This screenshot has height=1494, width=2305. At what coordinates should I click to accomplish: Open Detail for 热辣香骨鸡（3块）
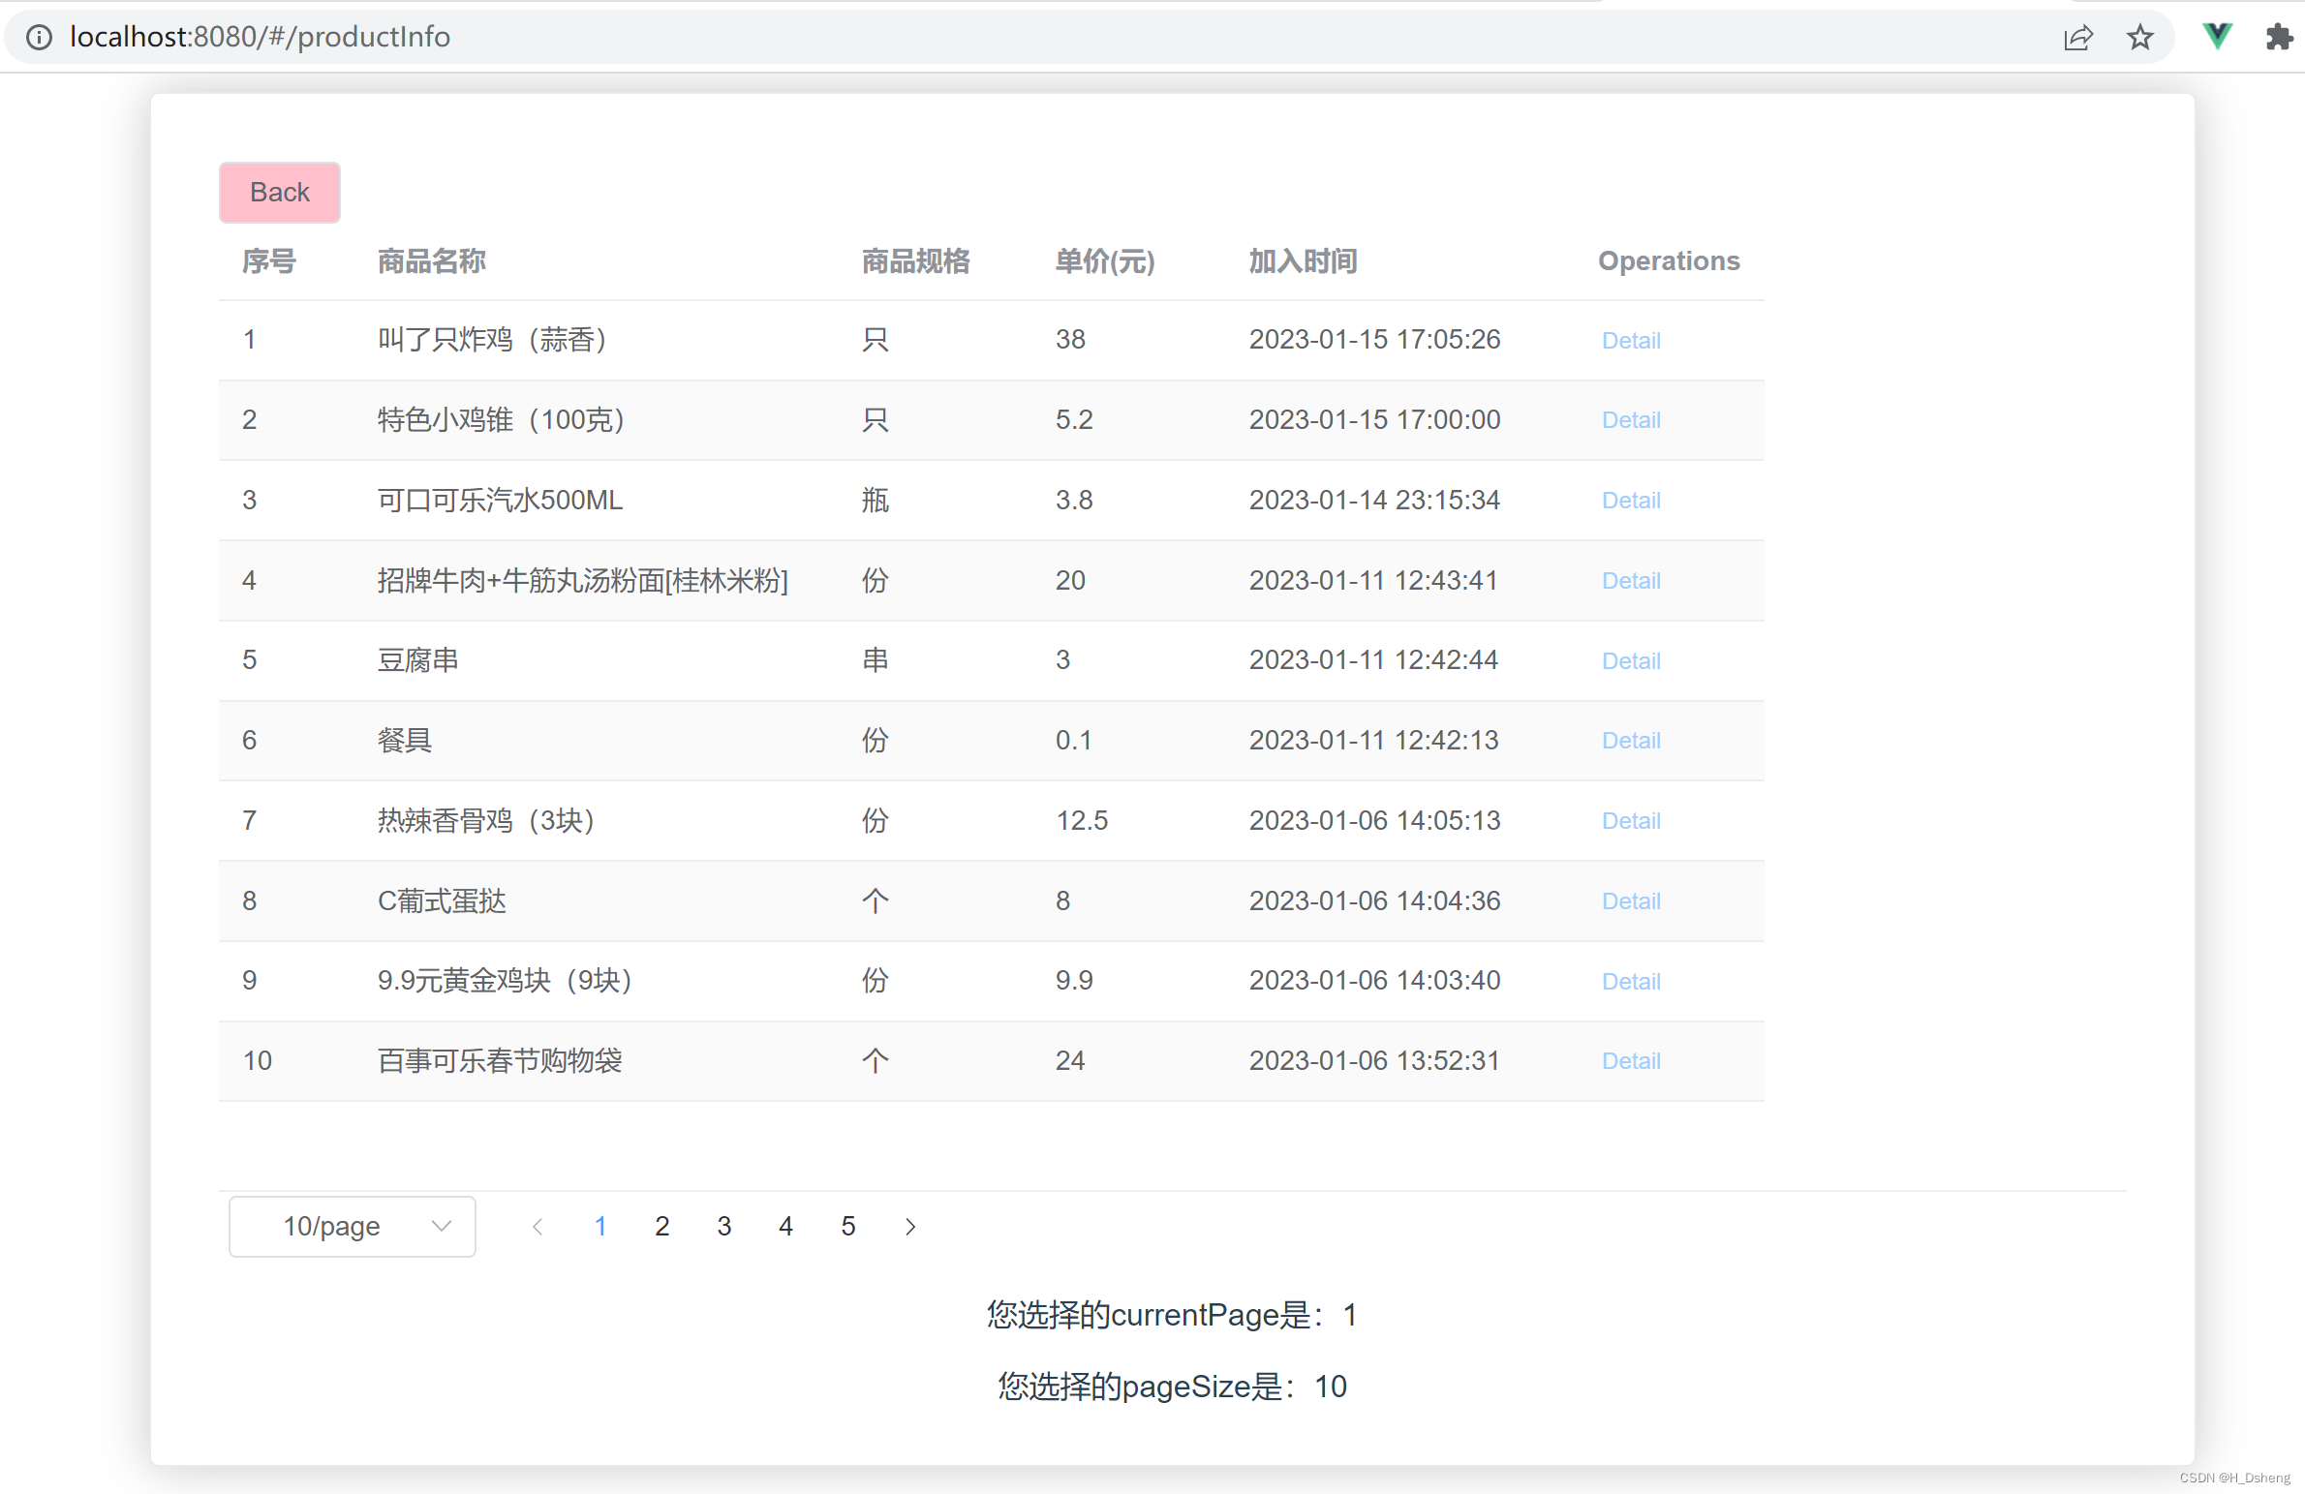[1631, 821]
